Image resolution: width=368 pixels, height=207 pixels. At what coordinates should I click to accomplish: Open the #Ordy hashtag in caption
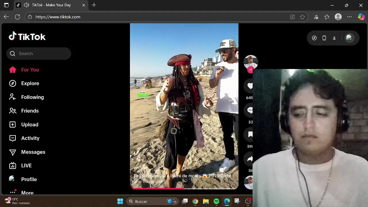tap(224, 176)
